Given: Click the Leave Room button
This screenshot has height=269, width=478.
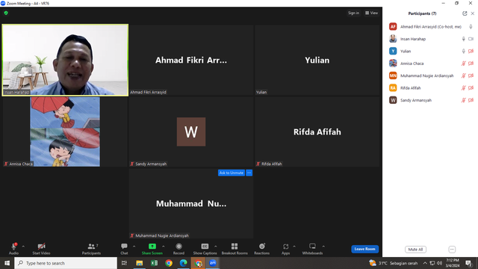Looking at the screenshot, I should click(x=365, y=249).
